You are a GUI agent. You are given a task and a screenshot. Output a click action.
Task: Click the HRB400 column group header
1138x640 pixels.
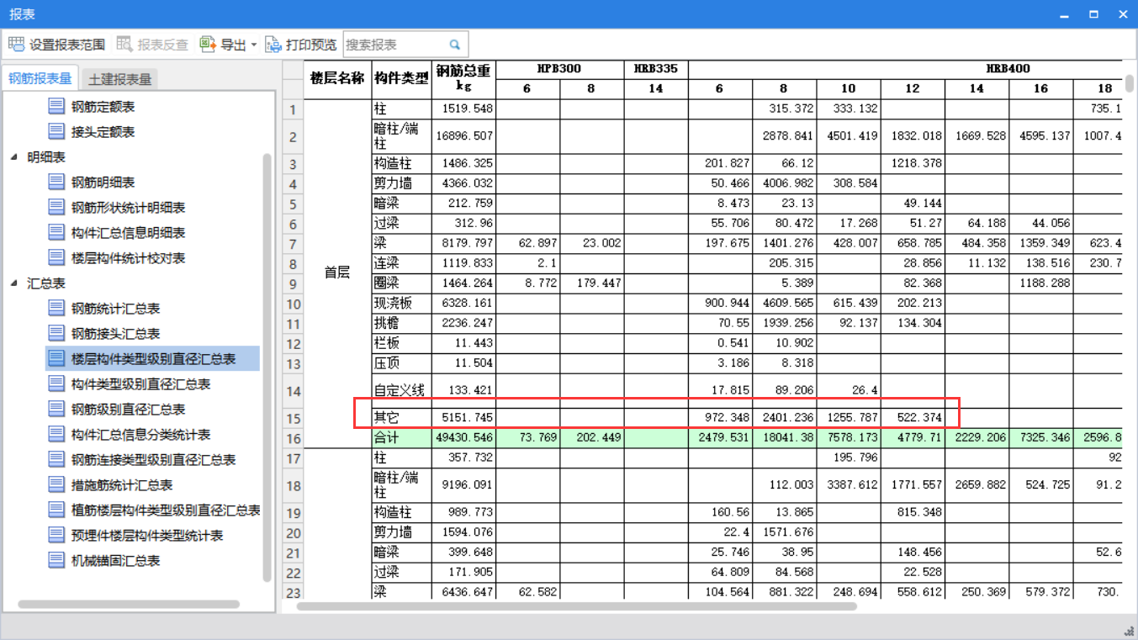(x=1008, y=69)
